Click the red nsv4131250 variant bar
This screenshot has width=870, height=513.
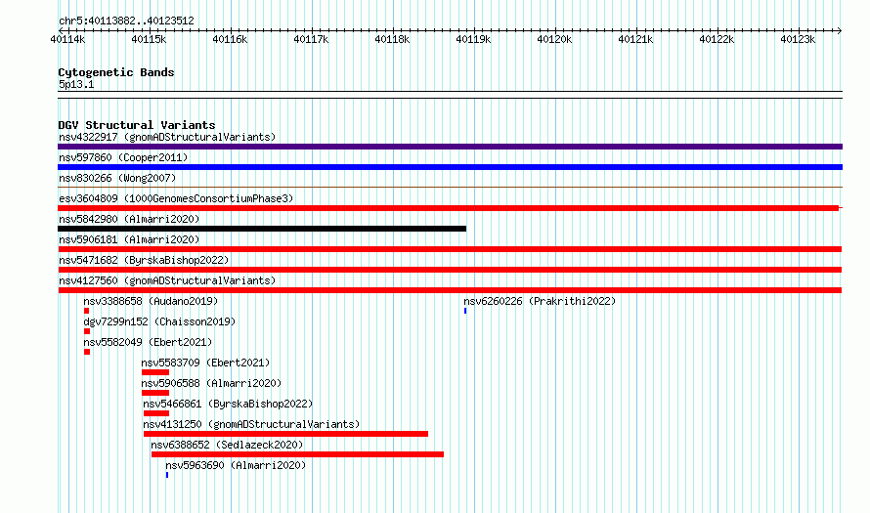(x=285, y=434)
